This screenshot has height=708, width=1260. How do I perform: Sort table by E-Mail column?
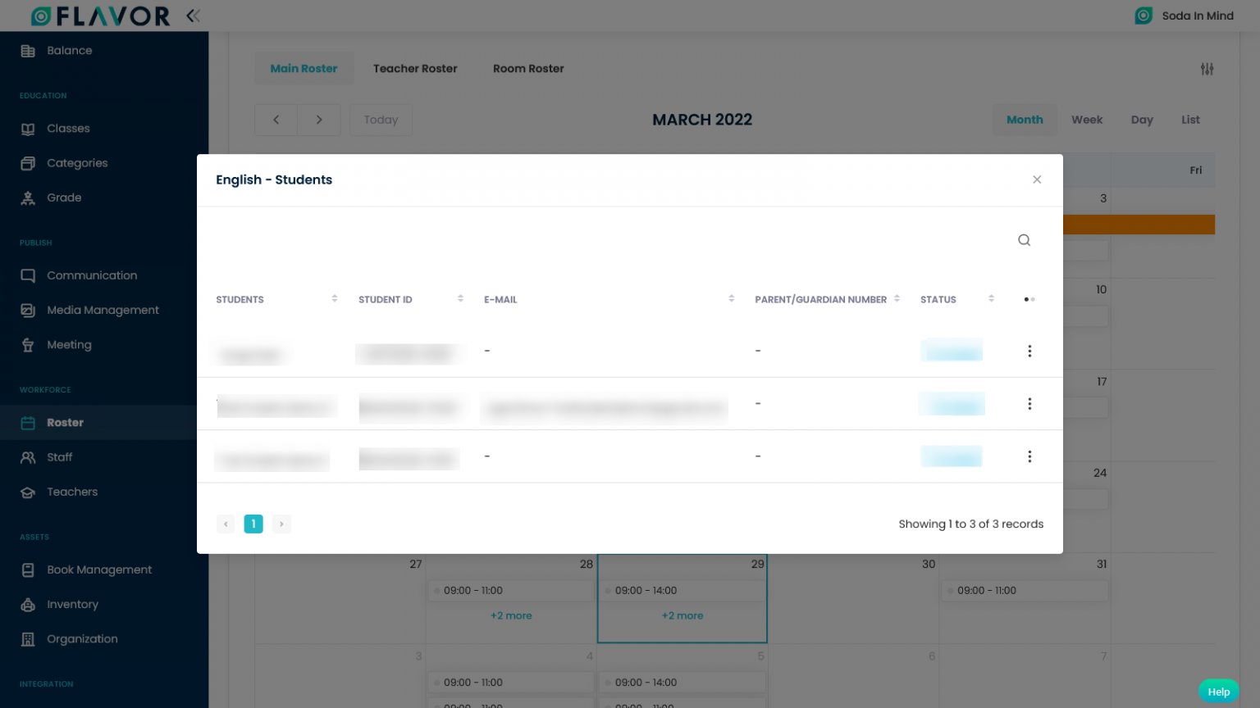tap(731, 299)
